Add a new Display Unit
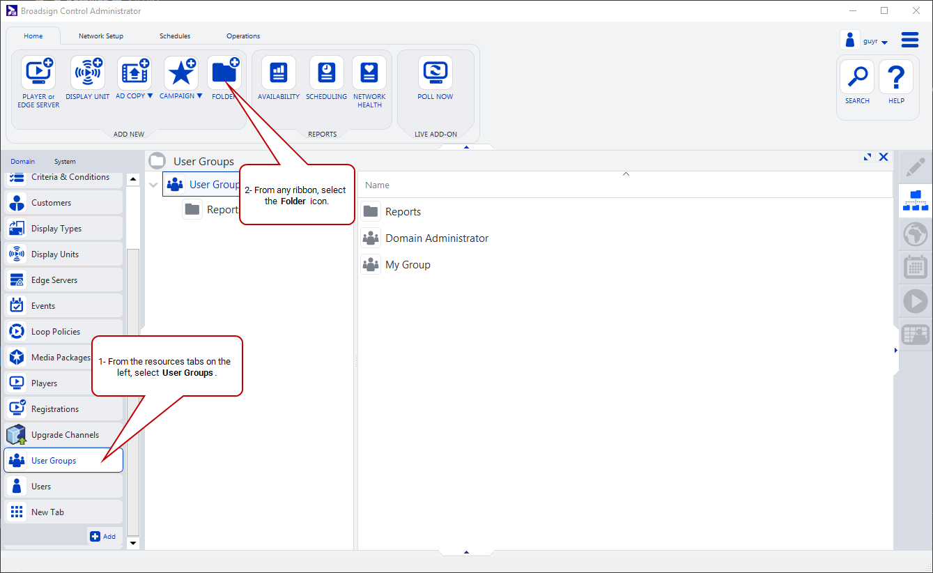This screenshot has width=933, height=573. (88, 72)
